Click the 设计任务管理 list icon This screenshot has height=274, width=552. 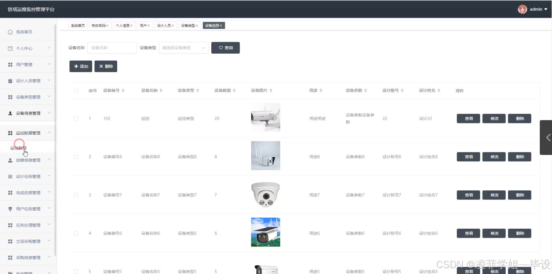pyautogui.click(x=10, y=177)
